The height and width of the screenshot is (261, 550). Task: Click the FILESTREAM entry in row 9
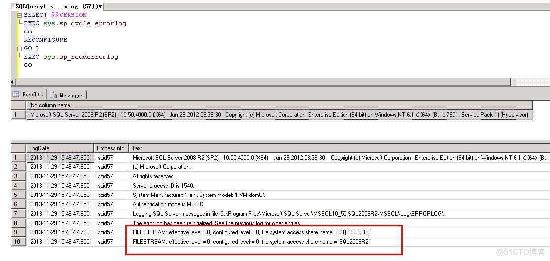(x=251, y=232)
